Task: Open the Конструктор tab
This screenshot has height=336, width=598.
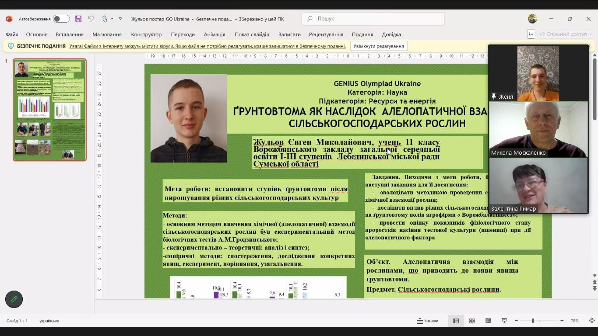Action: point(146,34)
